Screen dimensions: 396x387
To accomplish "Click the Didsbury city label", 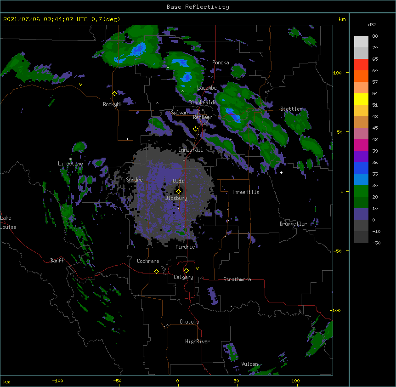I will (x=176, y=198).
